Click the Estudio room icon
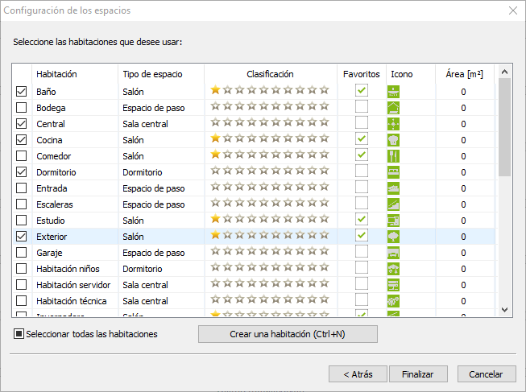The height and width of the screenshot is (392, 526). tap(393, 220)
